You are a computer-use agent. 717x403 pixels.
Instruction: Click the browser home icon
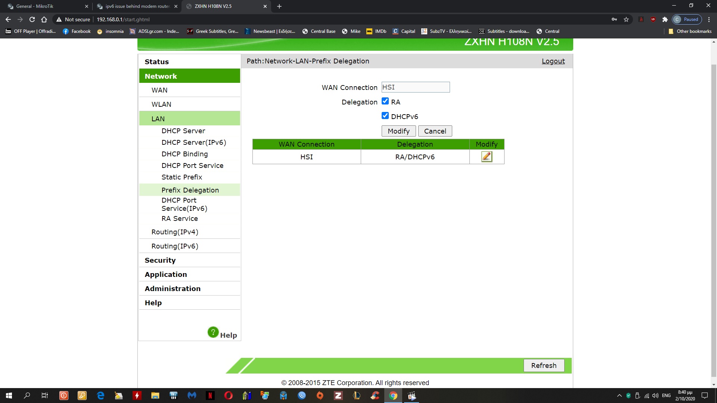click(44, 19)
